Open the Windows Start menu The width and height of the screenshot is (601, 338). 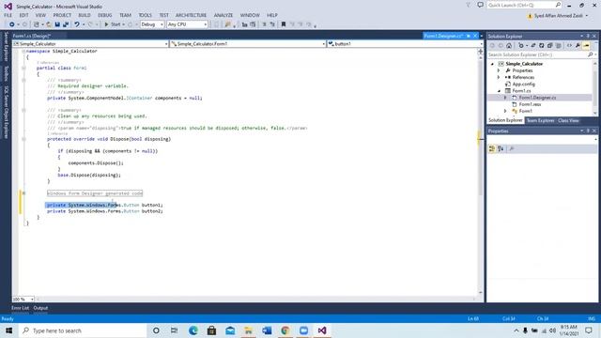coord(8,330)
